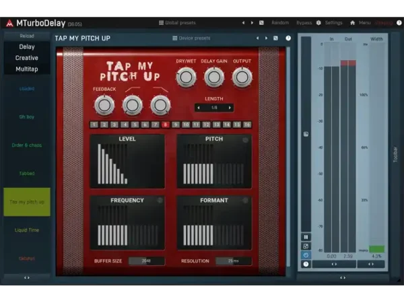Select tap count button 1

tap(94, 125)
